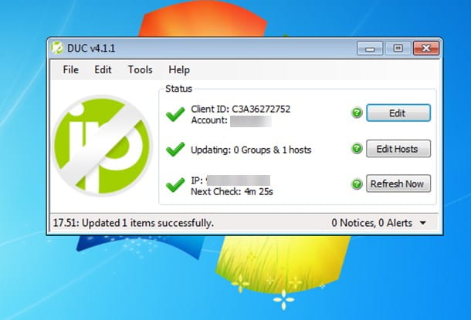The width and height of the screenshot is (471, 320).
Task: Open the Help menu
Action: tap(179, 70)
